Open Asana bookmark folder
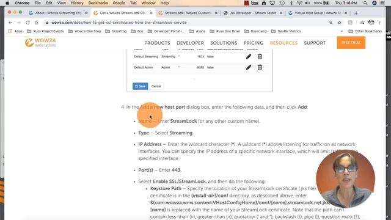Screen dimensions: 391x220 197,31
